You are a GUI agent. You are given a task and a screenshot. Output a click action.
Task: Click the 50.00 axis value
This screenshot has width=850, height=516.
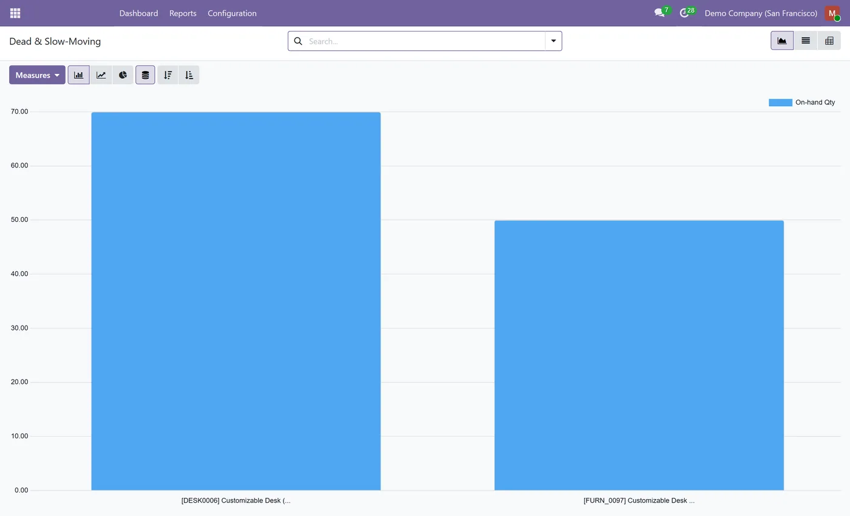(x=19, y=219)
